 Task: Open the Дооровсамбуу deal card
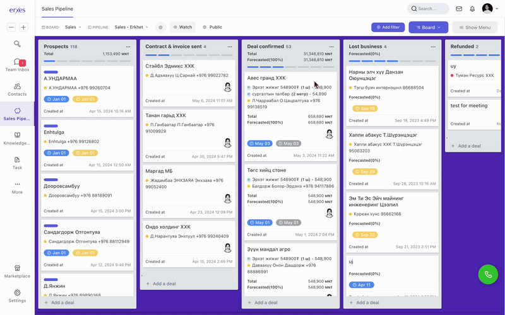click(87, 195)
